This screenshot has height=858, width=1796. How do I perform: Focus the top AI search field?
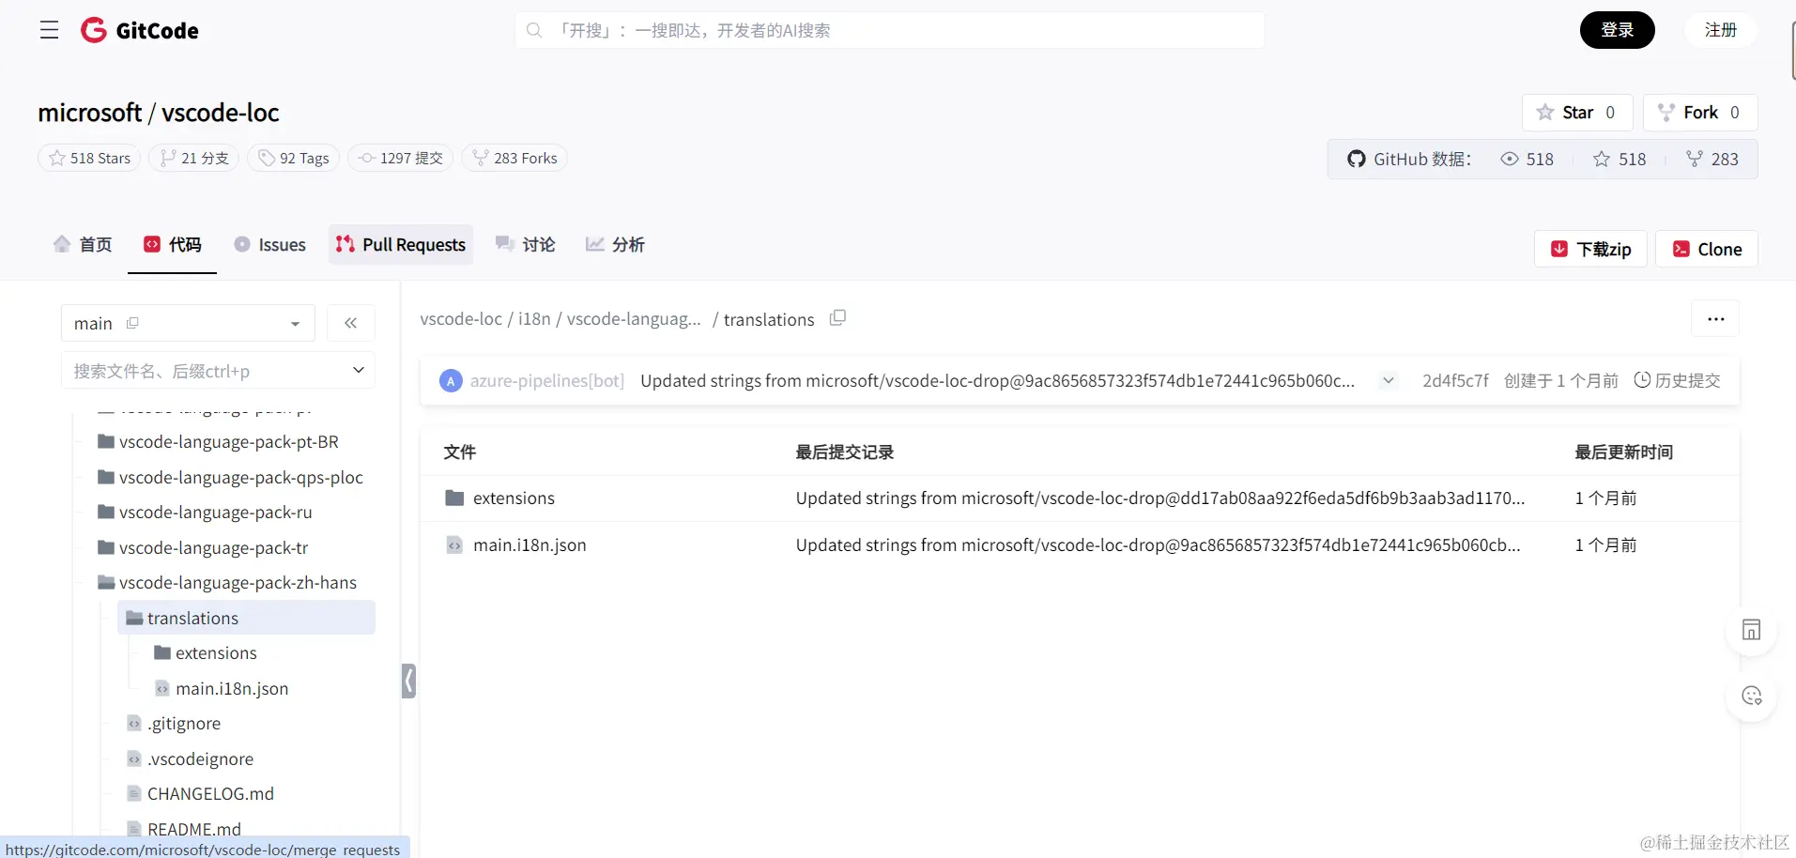coord(889,30)
